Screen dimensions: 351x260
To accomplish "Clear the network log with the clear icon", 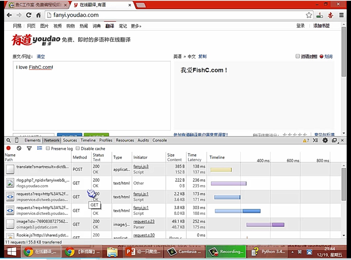I will pyautogui.click(x=19, y=148).
